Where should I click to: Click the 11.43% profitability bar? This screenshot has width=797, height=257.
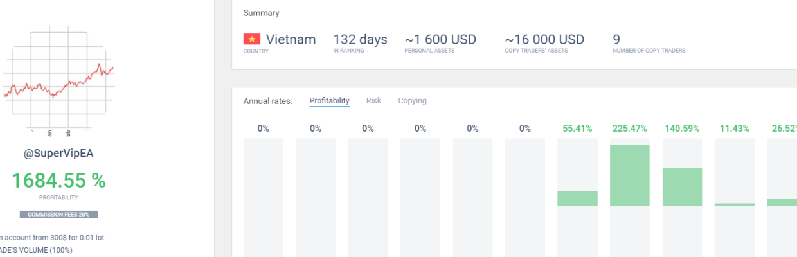coord(735,204)
